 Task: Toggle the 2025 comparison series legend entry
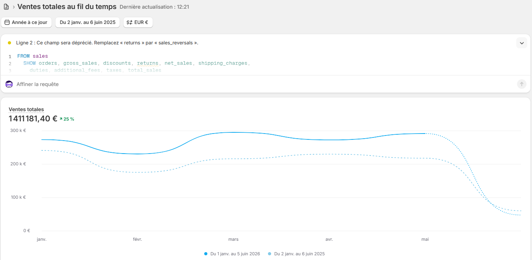click(x=296, y=254)
